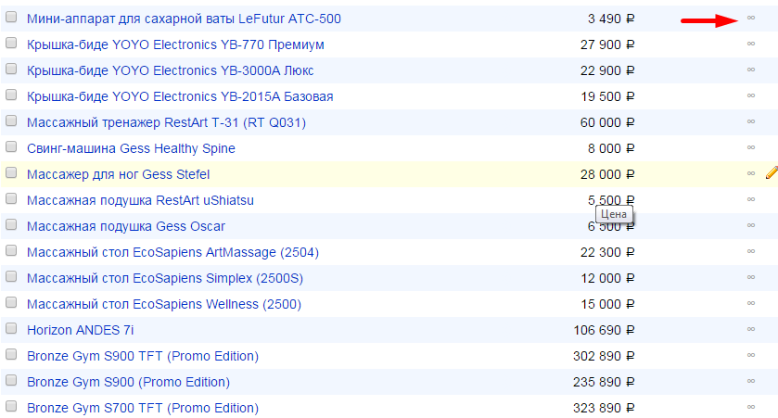Click price 3 490 ₽

[611, 19]
